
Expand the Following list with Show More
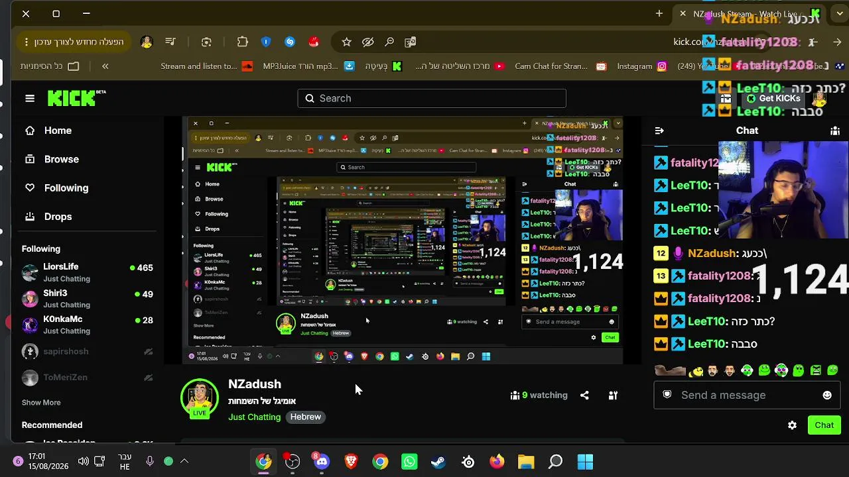(x=41, y=402)
